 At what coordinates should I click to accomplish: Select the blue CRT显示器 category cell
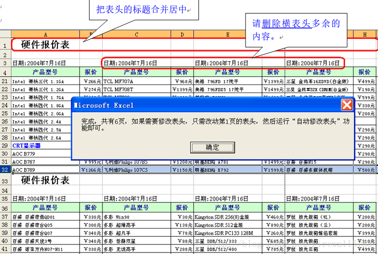click(x=41, y=145)
